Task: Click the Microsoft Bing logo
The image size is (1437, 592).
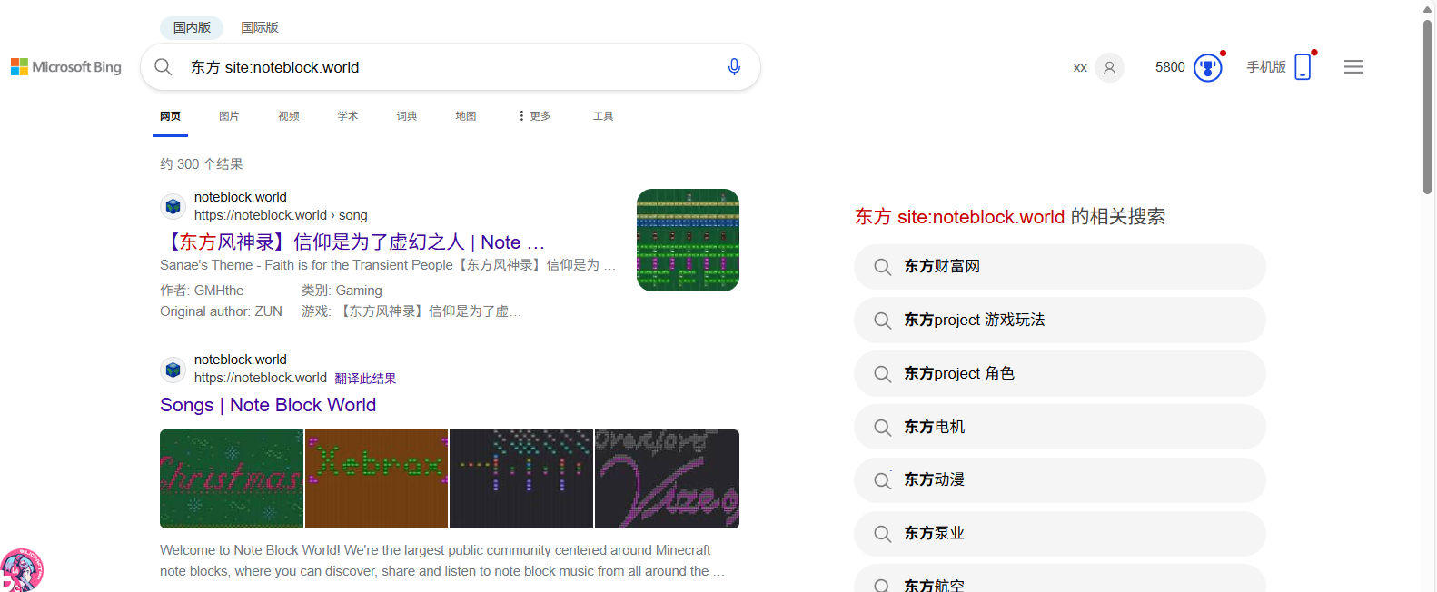Action: pos(65,67)
